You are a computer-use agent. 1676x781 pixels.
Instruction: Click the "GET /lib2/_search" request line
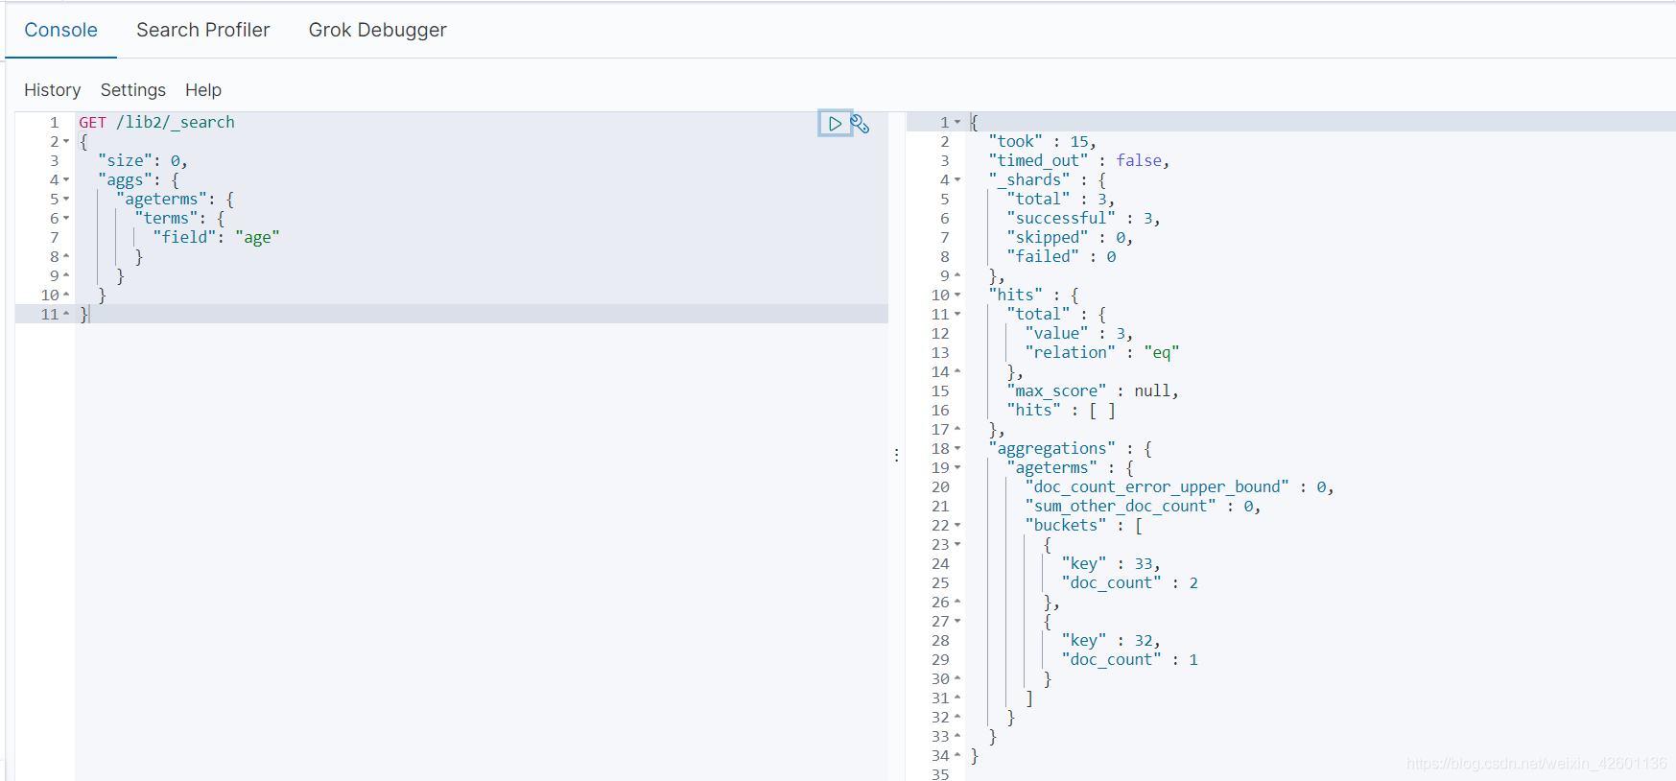tap(156, 122)
